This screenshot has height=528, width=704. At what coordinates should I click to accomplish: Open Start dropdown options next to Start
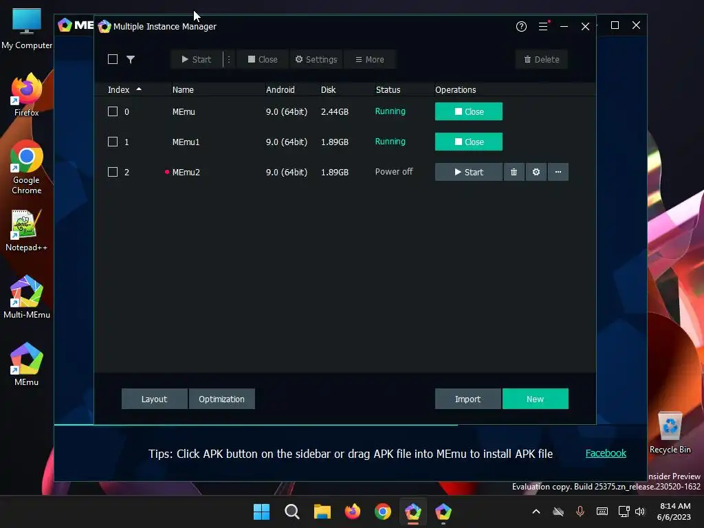coord(229,59)
